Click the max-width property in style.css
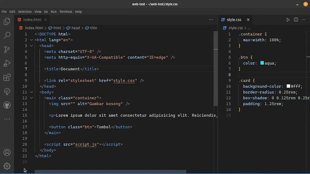Screen dimensions: 310x174 (x=254, y=40)
